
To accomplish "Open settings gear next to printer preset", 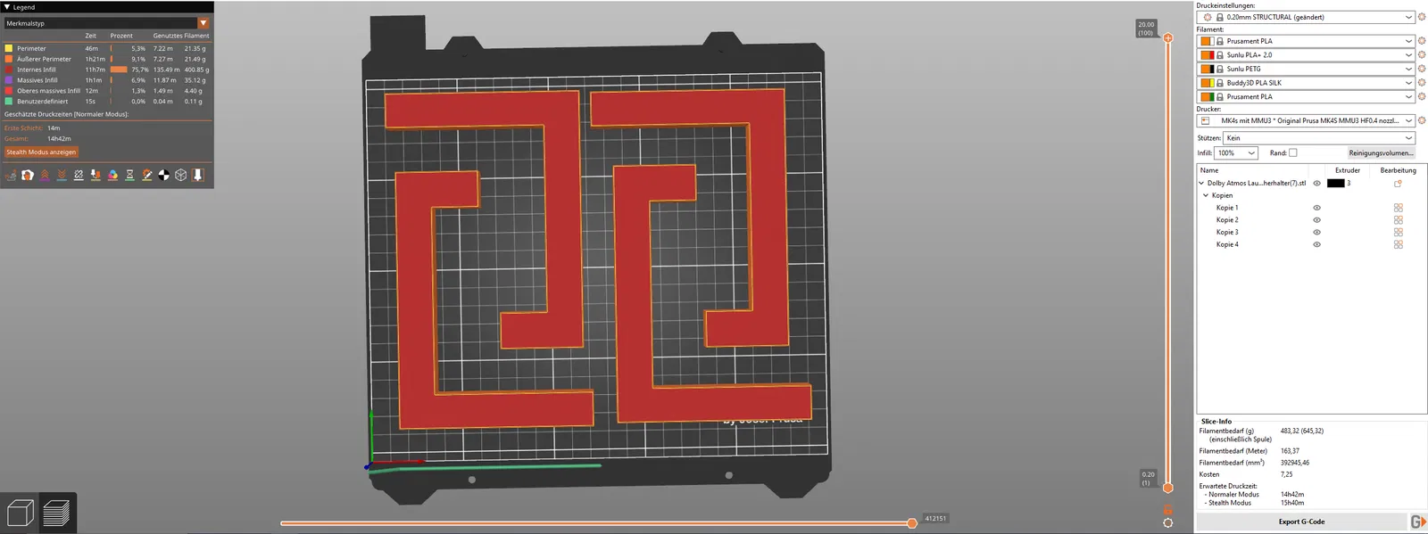I will click(1422, 120).
